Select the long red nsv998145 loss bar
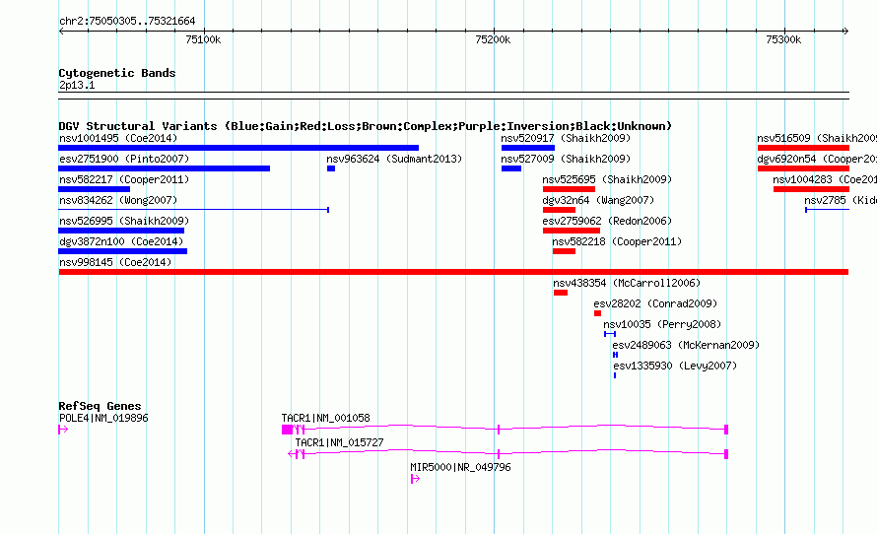The image size is (877, 534). (453, 272)
